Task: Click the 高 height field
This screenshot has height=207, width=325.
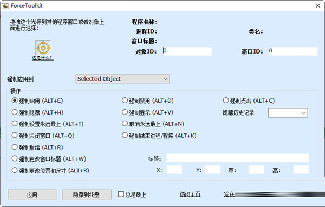Action: click(x=301, y=170)
